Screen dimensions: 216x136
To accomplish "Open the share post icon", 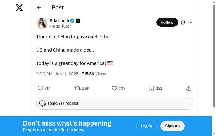I will click(189, 88).
